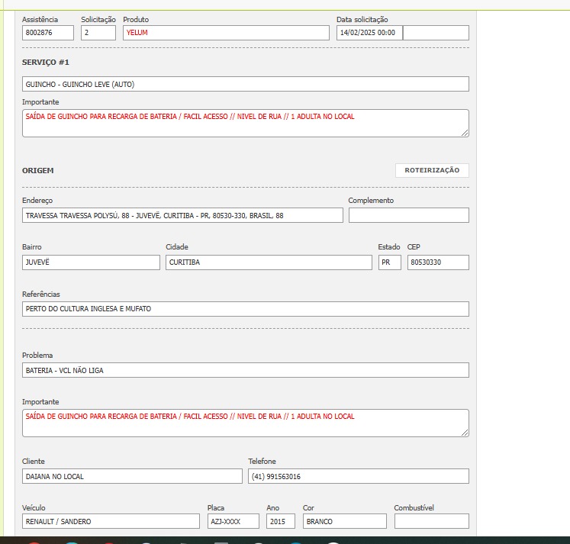570x544 pixels.
Task: Select the empty Complemento field
Action: coord(408,216)
